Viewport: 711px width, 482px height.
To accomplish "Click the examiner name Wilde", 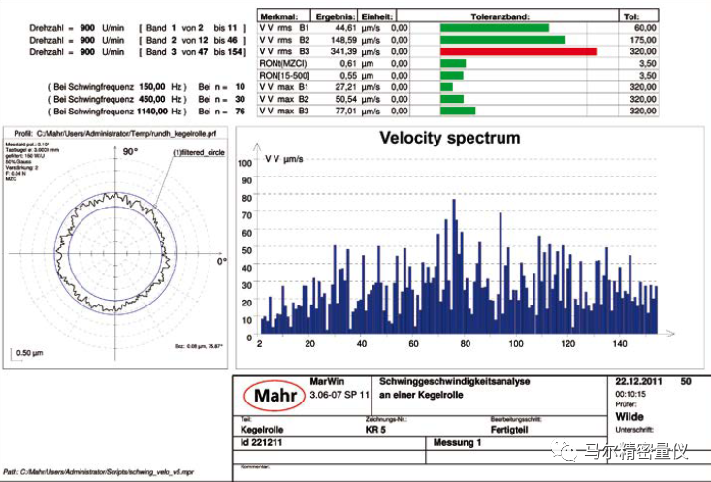I will coord(629,417).
